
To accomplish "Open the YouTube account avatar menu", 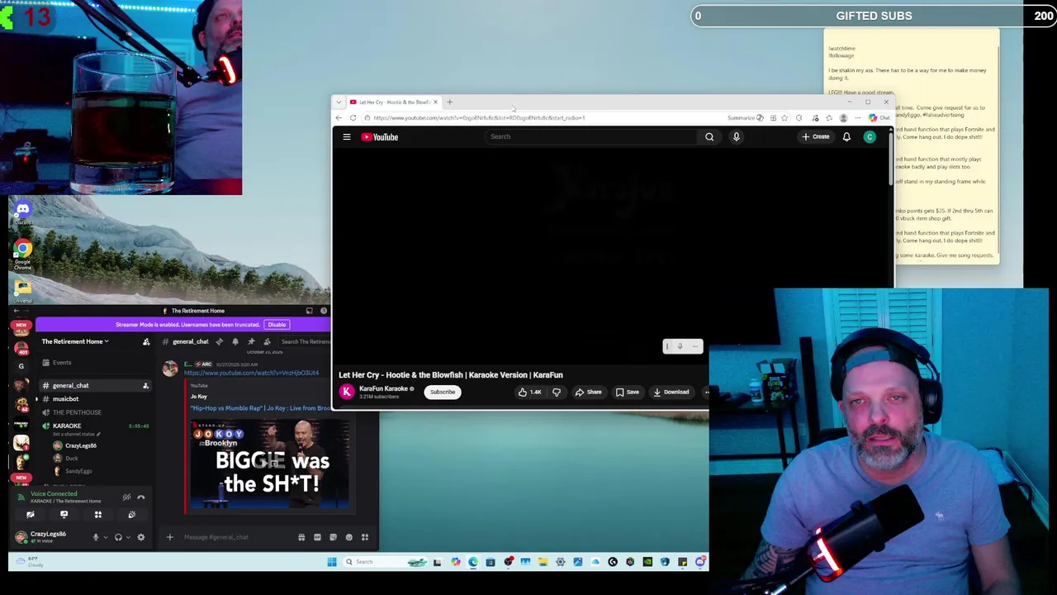I will [x=870, y=137].
